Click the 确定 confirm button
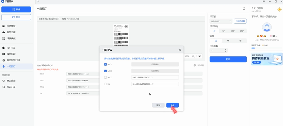The width and height of the screenshot is (283, 126). tap(173, 105)
